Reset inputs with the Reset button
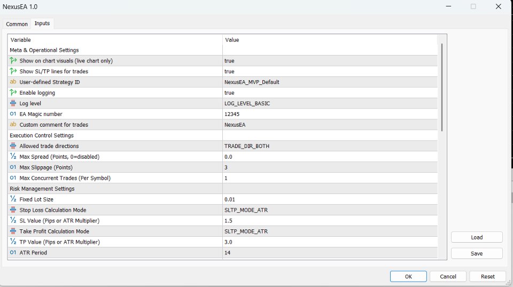 click(488, 276)
